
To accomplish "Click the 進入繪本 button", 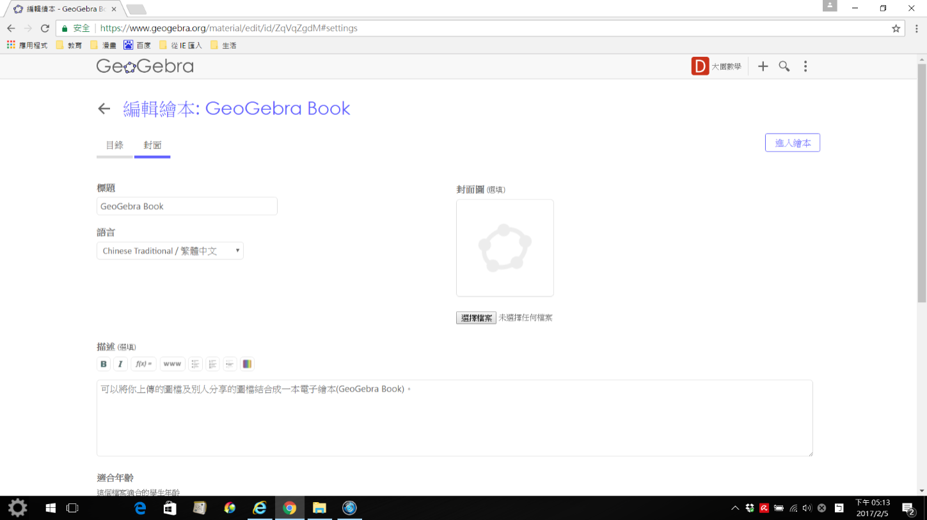I will (793, 143).
